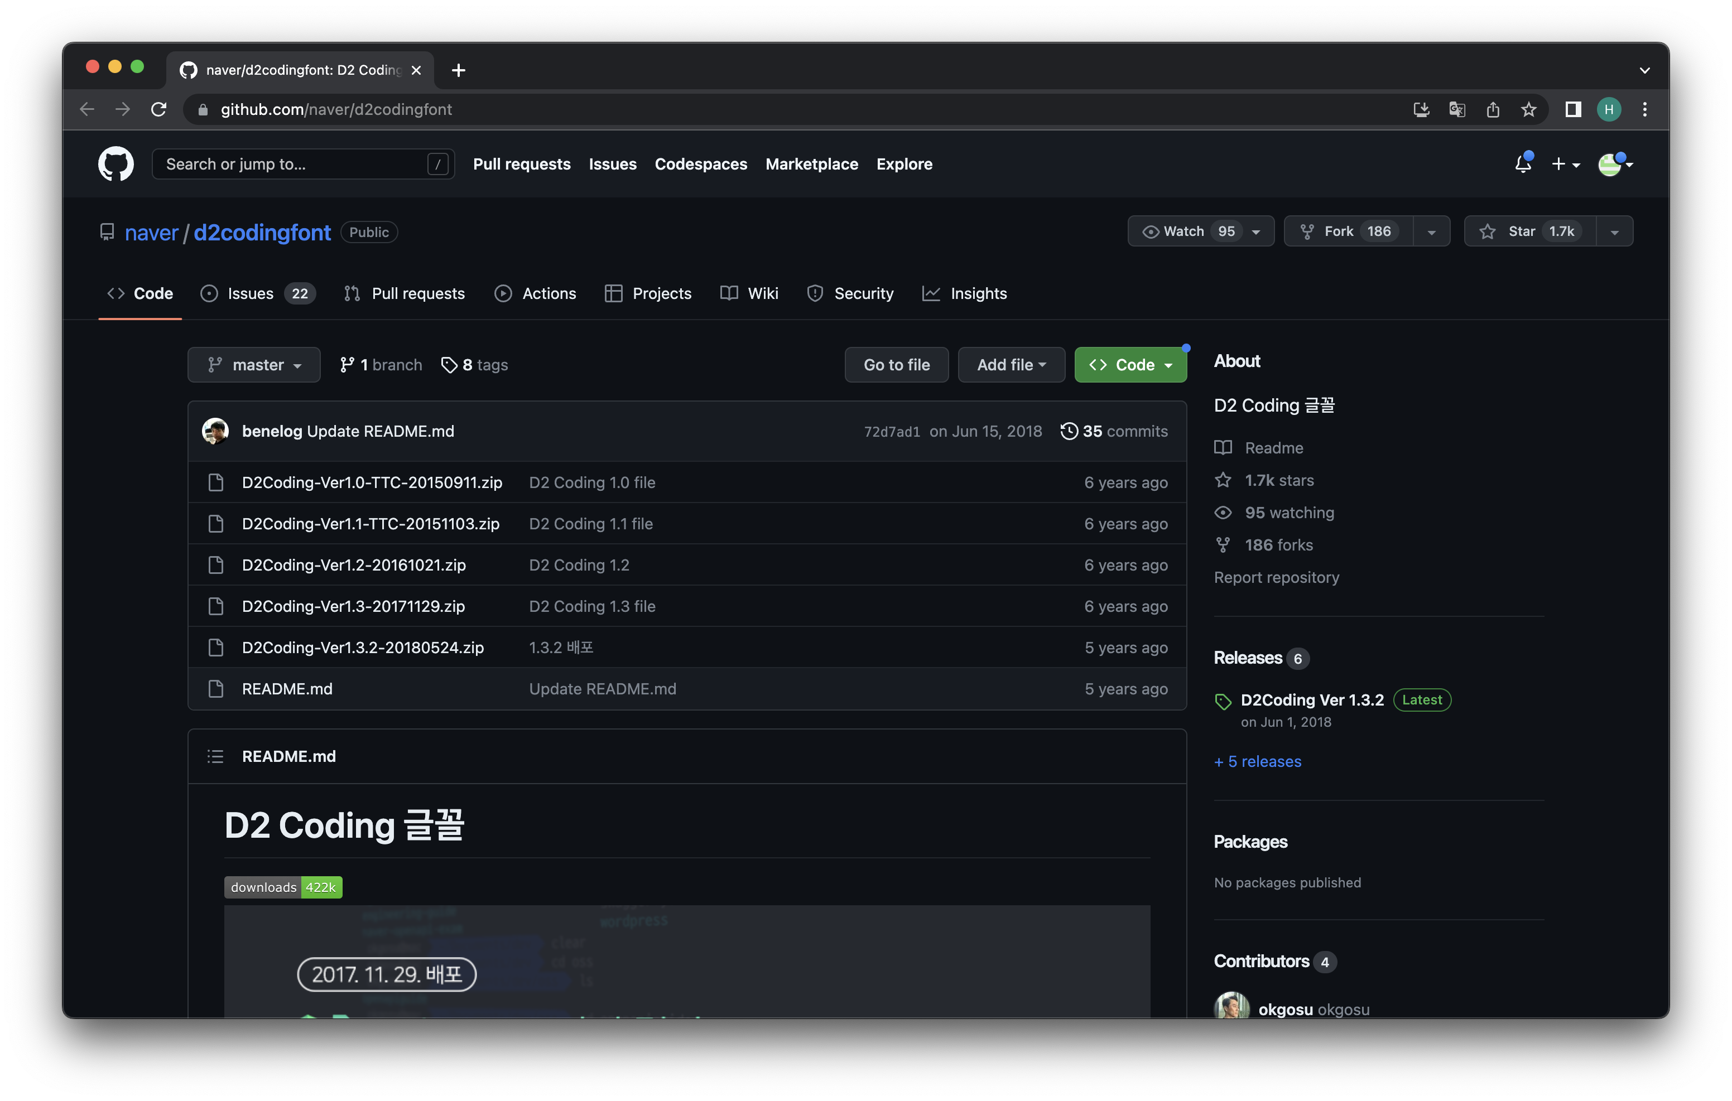Open the GitHub home logo
The width and height of the screenshot is (1732, 1101).
[116, 164]
